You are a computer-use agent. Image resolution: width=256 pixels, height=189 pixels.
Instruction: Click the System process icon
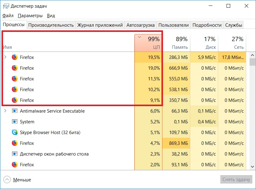coord(14,122)
